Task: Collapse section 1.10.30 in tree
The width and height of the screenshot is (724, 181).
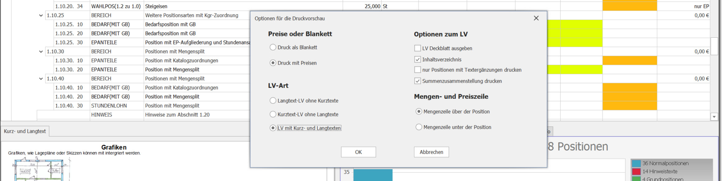Action: point(41,52)
